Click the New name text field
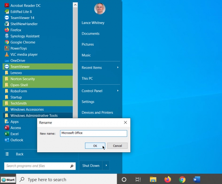Image resolution: width=222 pixels, height=184 pixels. click(93, 133)
